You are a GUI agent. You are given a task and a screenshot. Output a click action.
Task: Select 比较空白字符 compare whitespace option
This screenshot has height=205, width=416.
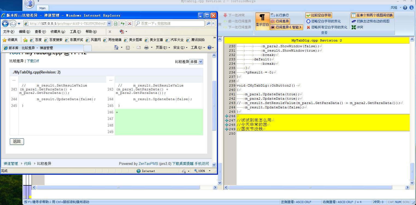pyautogui.click(x=318, y=16)
